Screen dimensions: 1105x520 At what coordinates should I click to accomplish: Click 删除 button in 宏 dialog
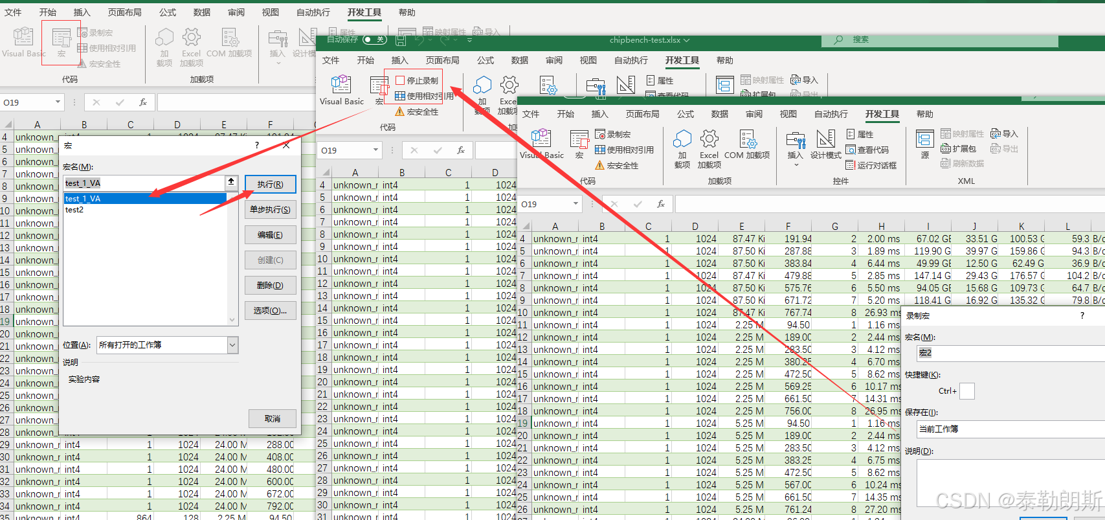click(x=270, y=286)
